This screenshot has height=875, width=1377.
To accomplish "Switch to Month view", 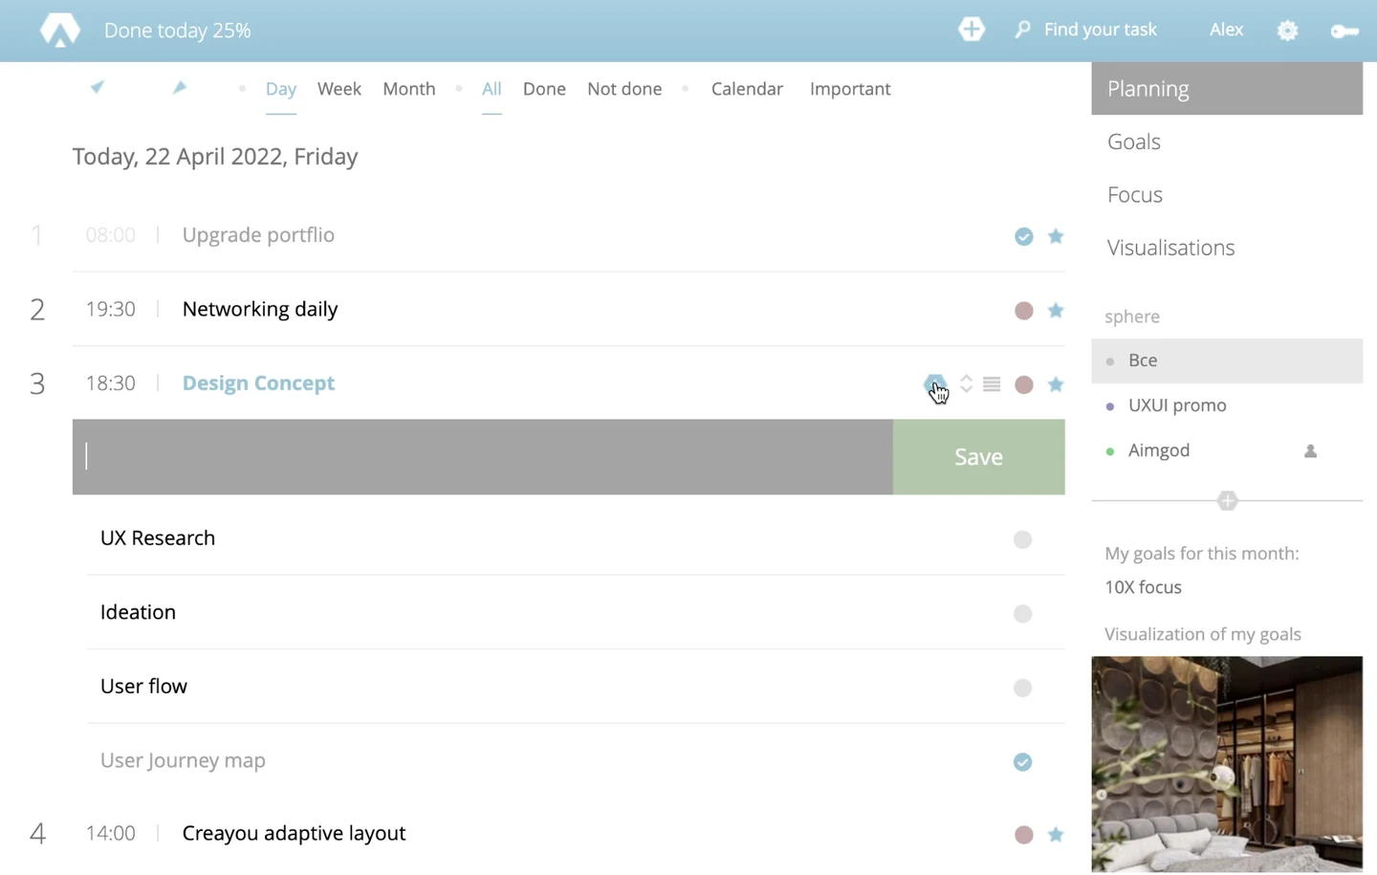I will point(409,89).
